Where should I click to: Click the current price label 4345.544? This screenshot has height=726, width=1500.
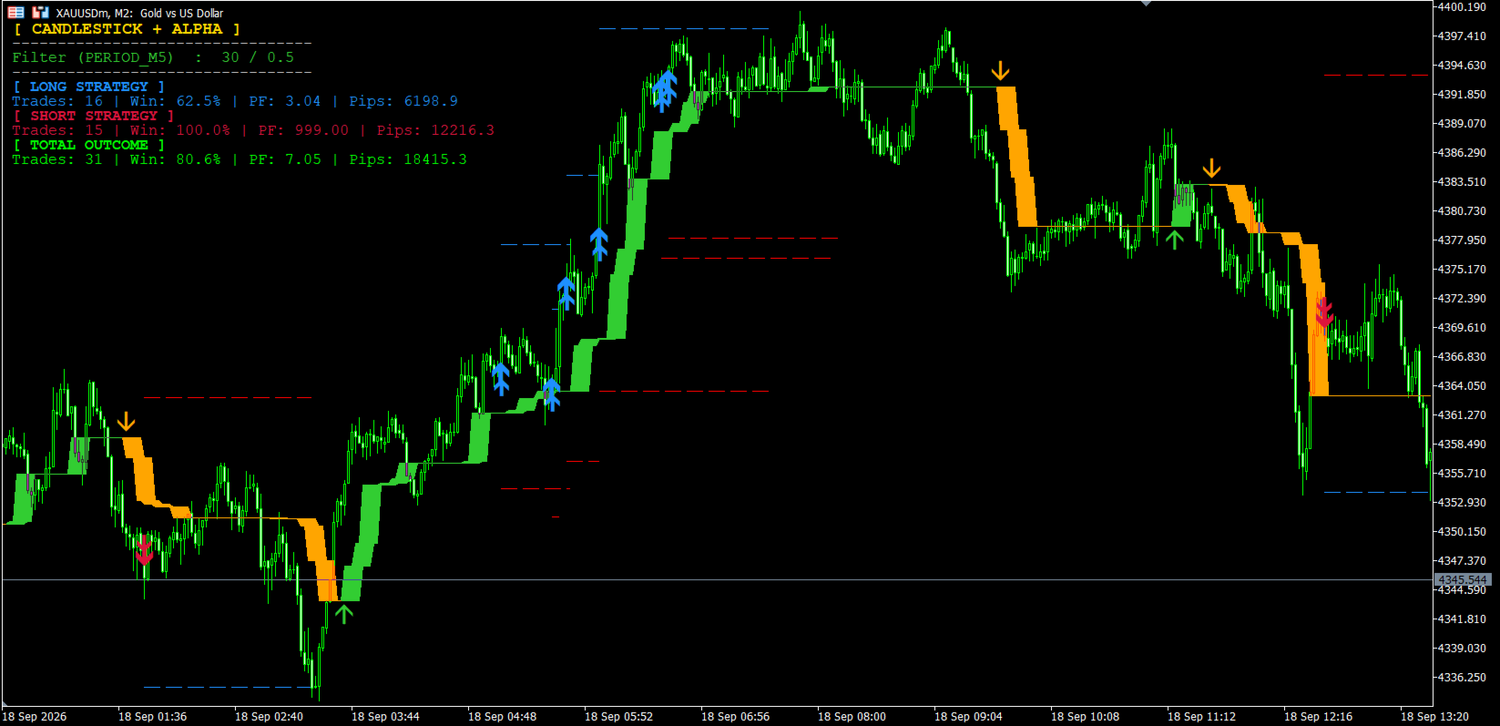pos(1463,579)
